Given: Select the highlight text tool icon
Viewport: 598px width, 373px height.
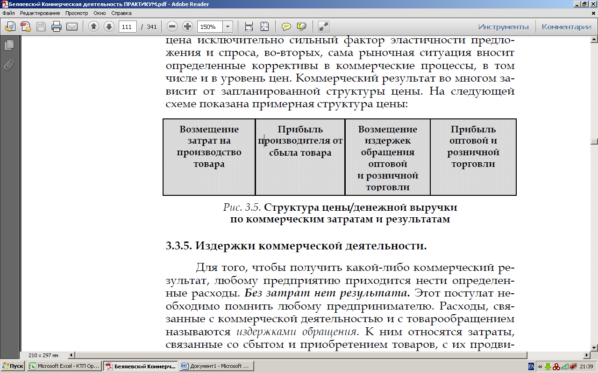Looking at the screenshot, I should [x=302, y=27].
